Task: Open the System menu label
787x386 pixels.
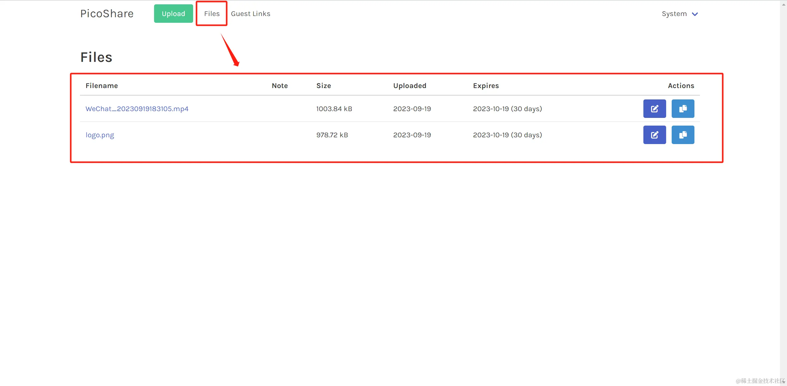Action: coord(674,14)
